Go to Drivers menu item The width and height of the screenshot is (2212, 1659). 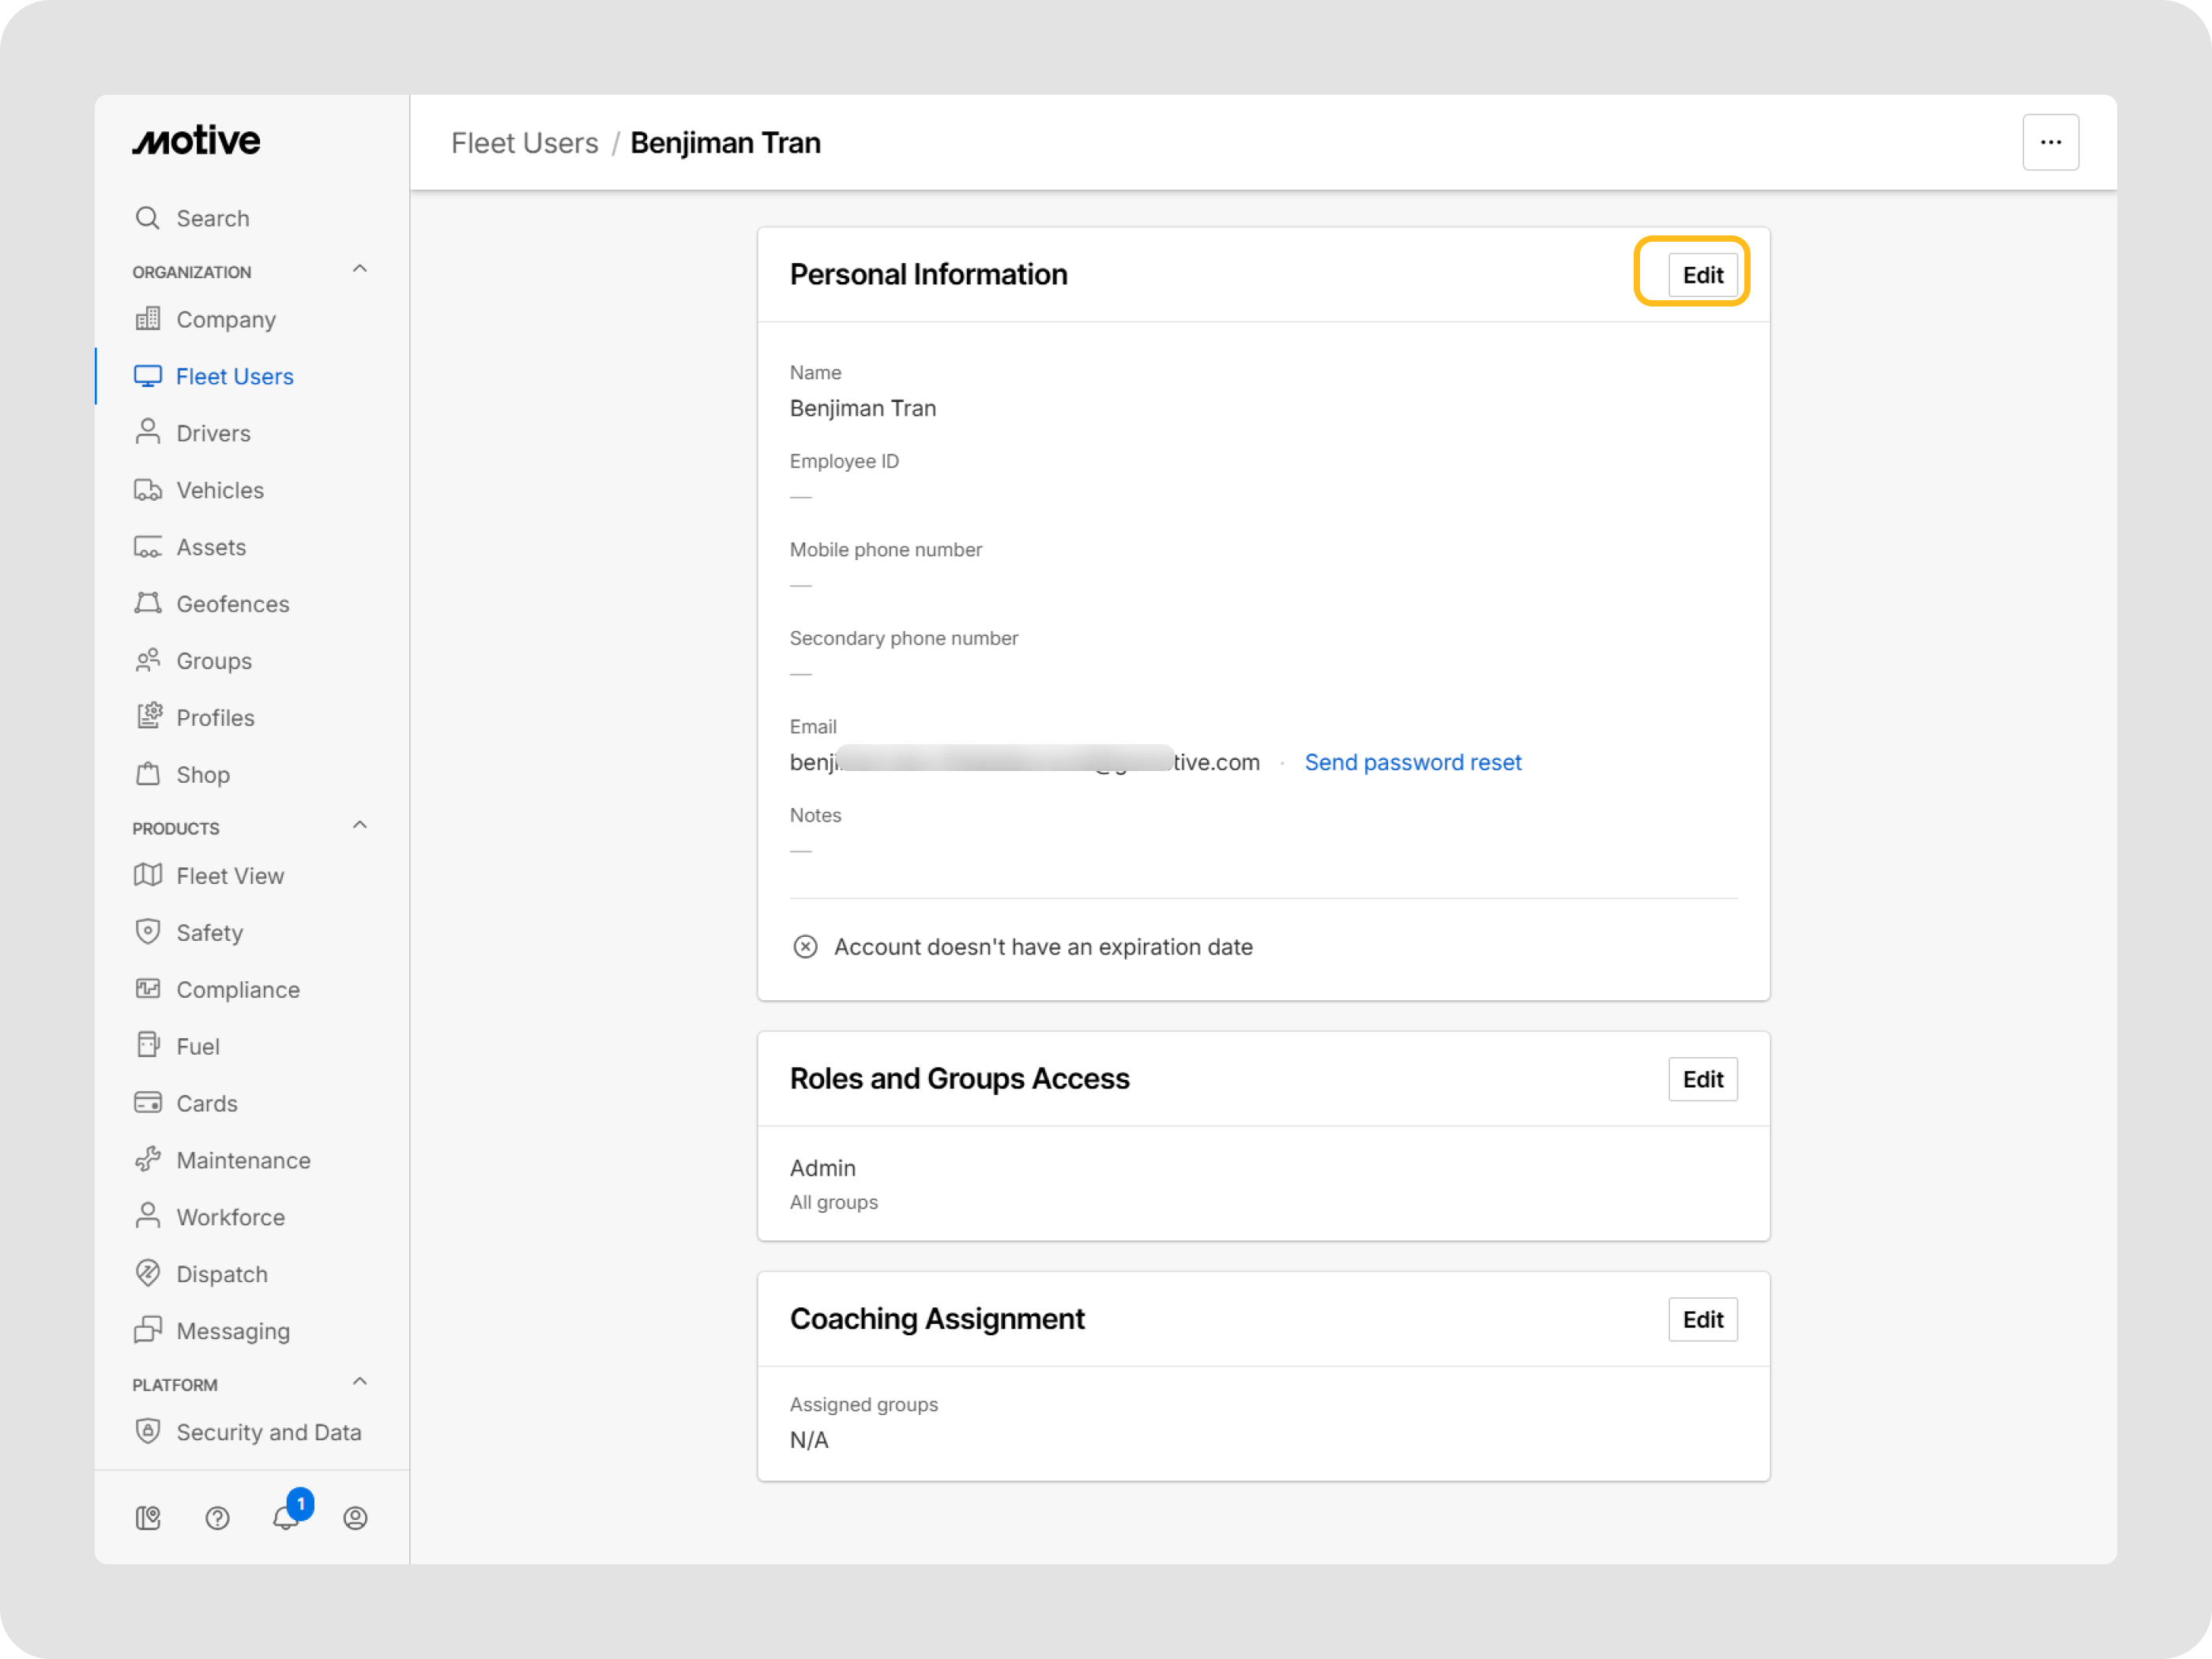(x=213, y=433)
